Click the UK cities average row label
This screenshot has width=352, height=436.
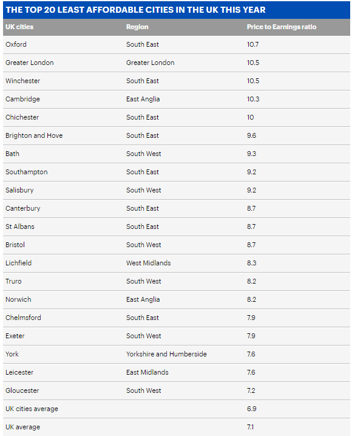32,409
